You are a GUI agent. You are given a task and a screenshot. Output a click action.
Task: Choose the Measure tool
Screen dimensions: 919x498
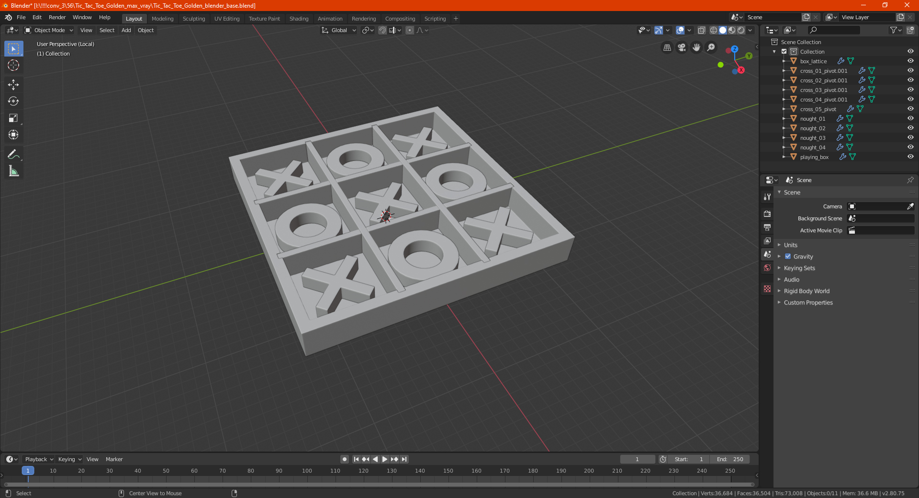[13, 171]
